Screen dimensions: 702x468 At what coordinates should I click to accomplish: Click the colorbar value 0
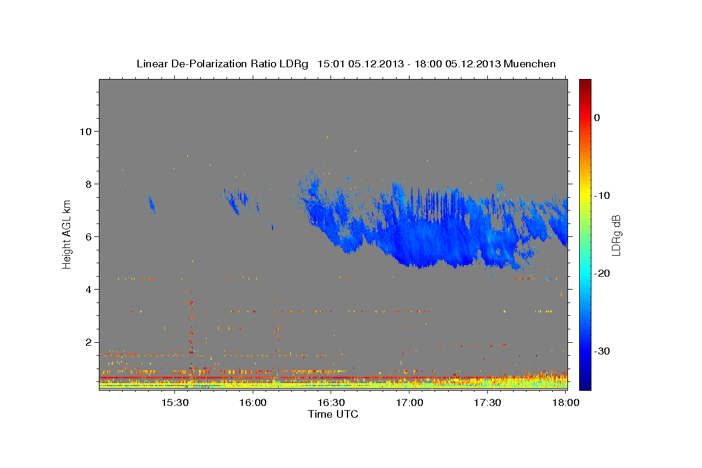[597, 118]
